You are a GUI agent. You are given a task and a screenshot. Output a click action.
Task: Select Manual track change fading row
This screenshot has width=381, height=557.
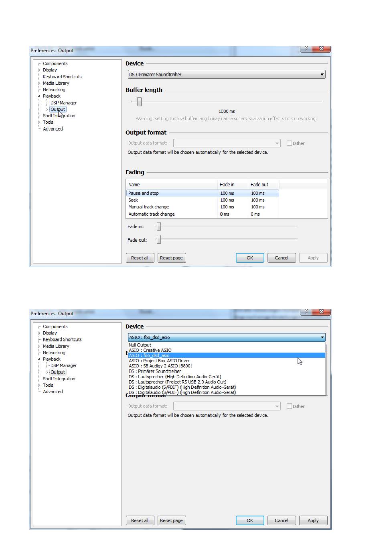tap(203, 207)
